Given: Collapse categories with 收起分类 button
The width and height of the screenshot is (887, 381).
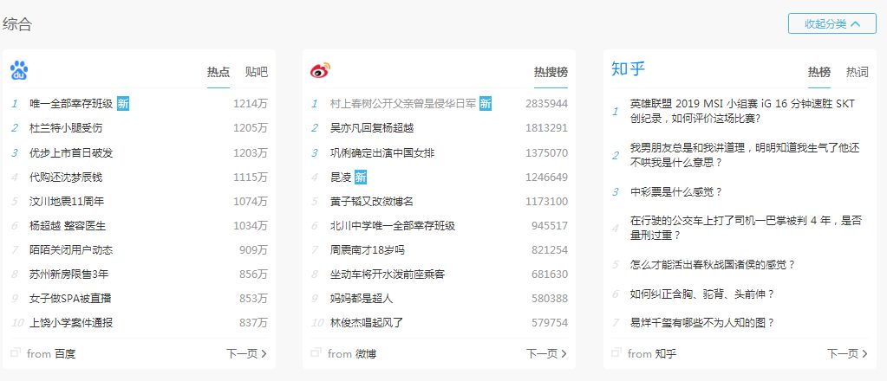Looking at the screenshot, I should point(832,24).
